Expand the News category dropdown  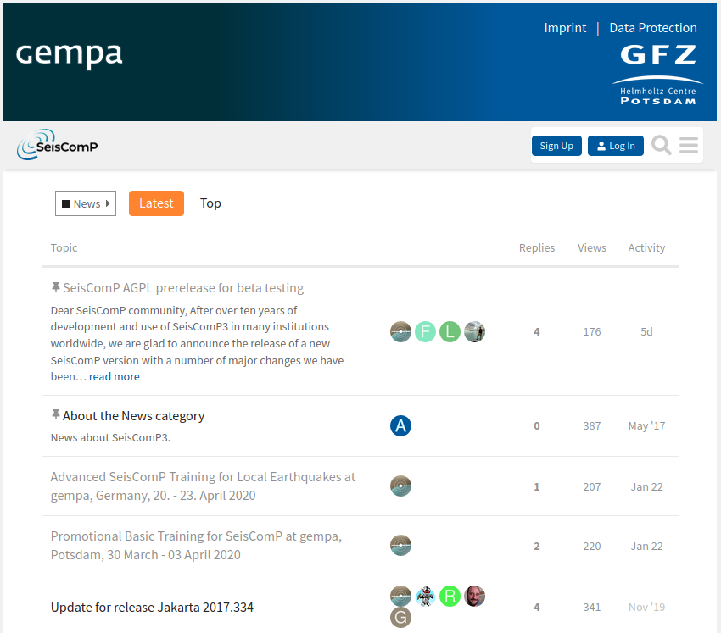(86, 203)
